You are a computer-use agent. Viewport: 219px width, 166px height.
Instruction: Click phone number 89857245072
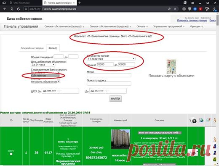pyautogui.click(x=96, y=158)
